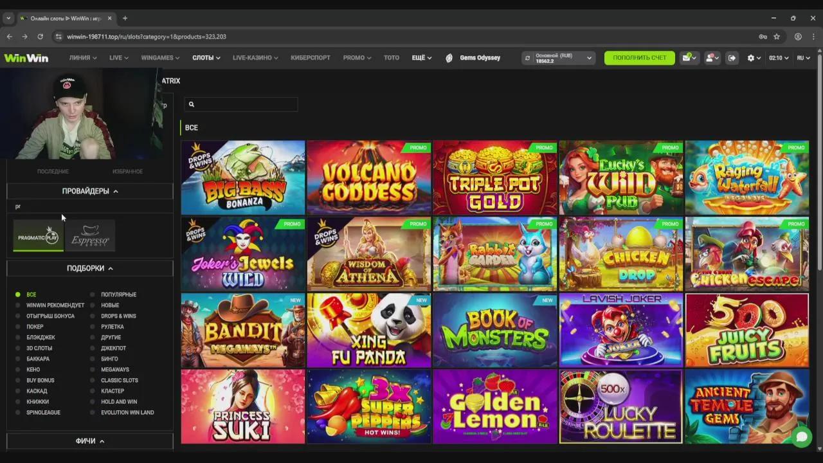Collapse the ПРОВАЙДЕРЫ section
This screenshot has height=463, width=823.
(x=90, y=191)
